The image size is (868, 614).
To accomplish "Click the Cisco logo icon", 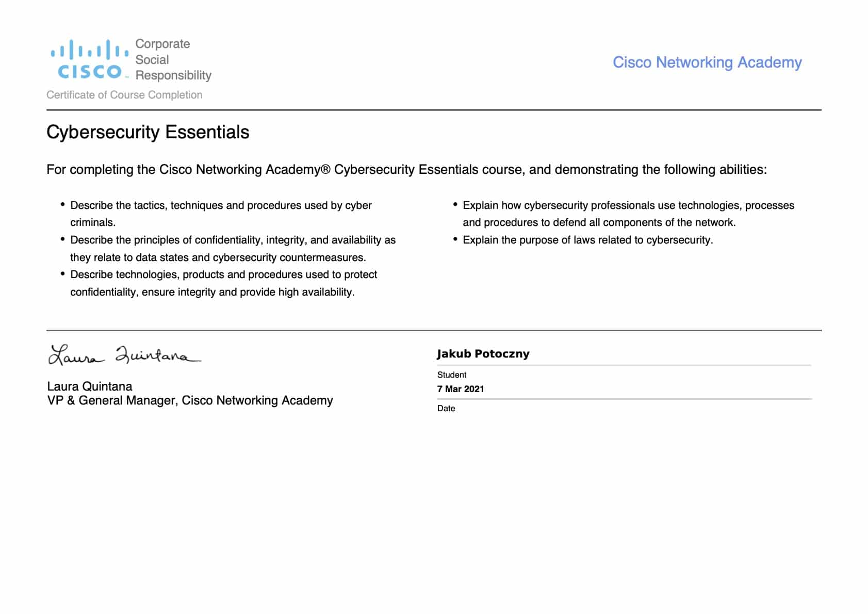I will click(89, 60).
